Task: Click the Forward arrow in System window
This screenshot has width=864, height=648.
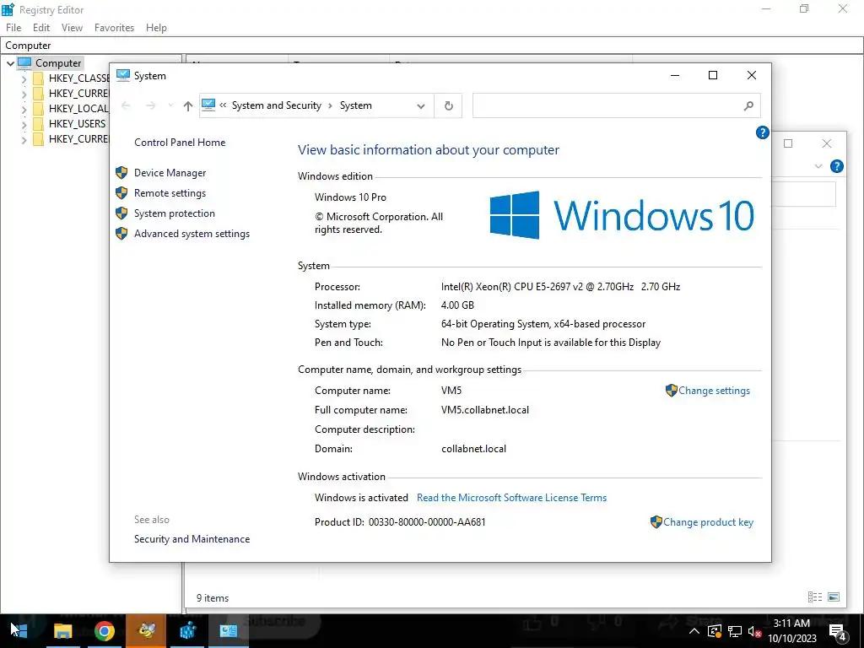Action: tap(150, 105)
